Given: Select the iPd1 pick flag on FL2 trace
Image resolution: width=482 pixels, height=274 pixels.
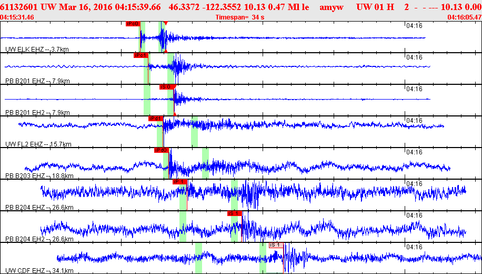Looking at the screenshot, I should coord(156,119).
